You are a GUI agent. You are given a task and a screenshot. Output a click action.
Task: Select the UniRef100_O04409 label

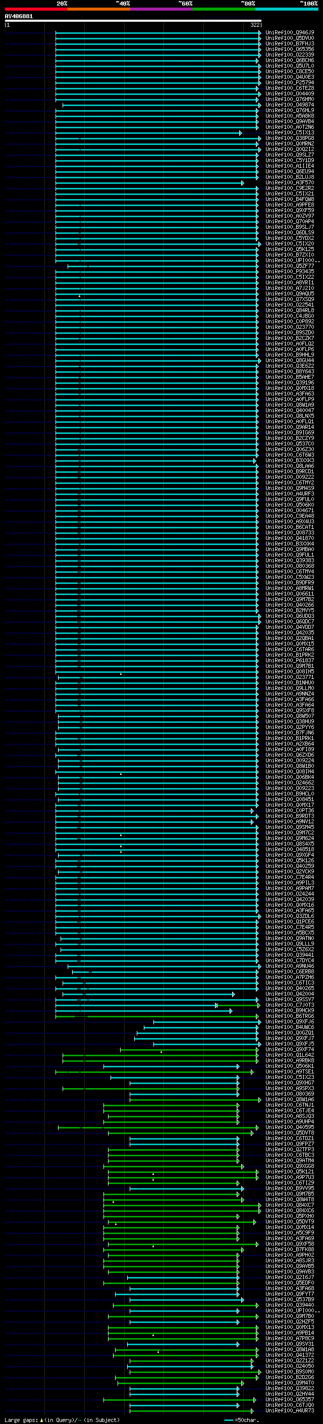[x=289, y=93]
